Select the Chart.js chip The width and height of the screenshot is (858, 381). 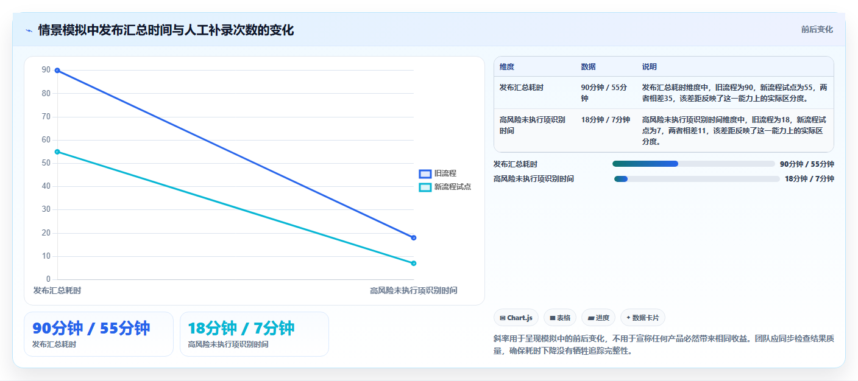516,318
